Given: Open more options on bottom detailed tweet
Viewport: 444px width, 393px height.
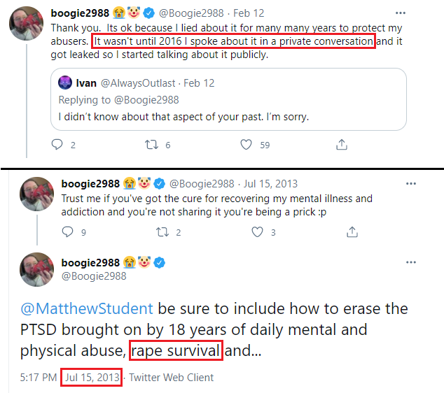Looking at the screenshot, I should click(x=411, y=263).
